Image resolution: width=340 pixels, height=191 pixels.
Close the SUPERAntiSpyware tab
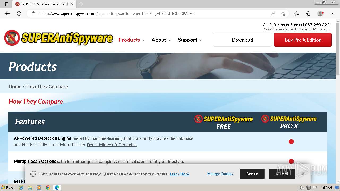[x=72, y=4]
